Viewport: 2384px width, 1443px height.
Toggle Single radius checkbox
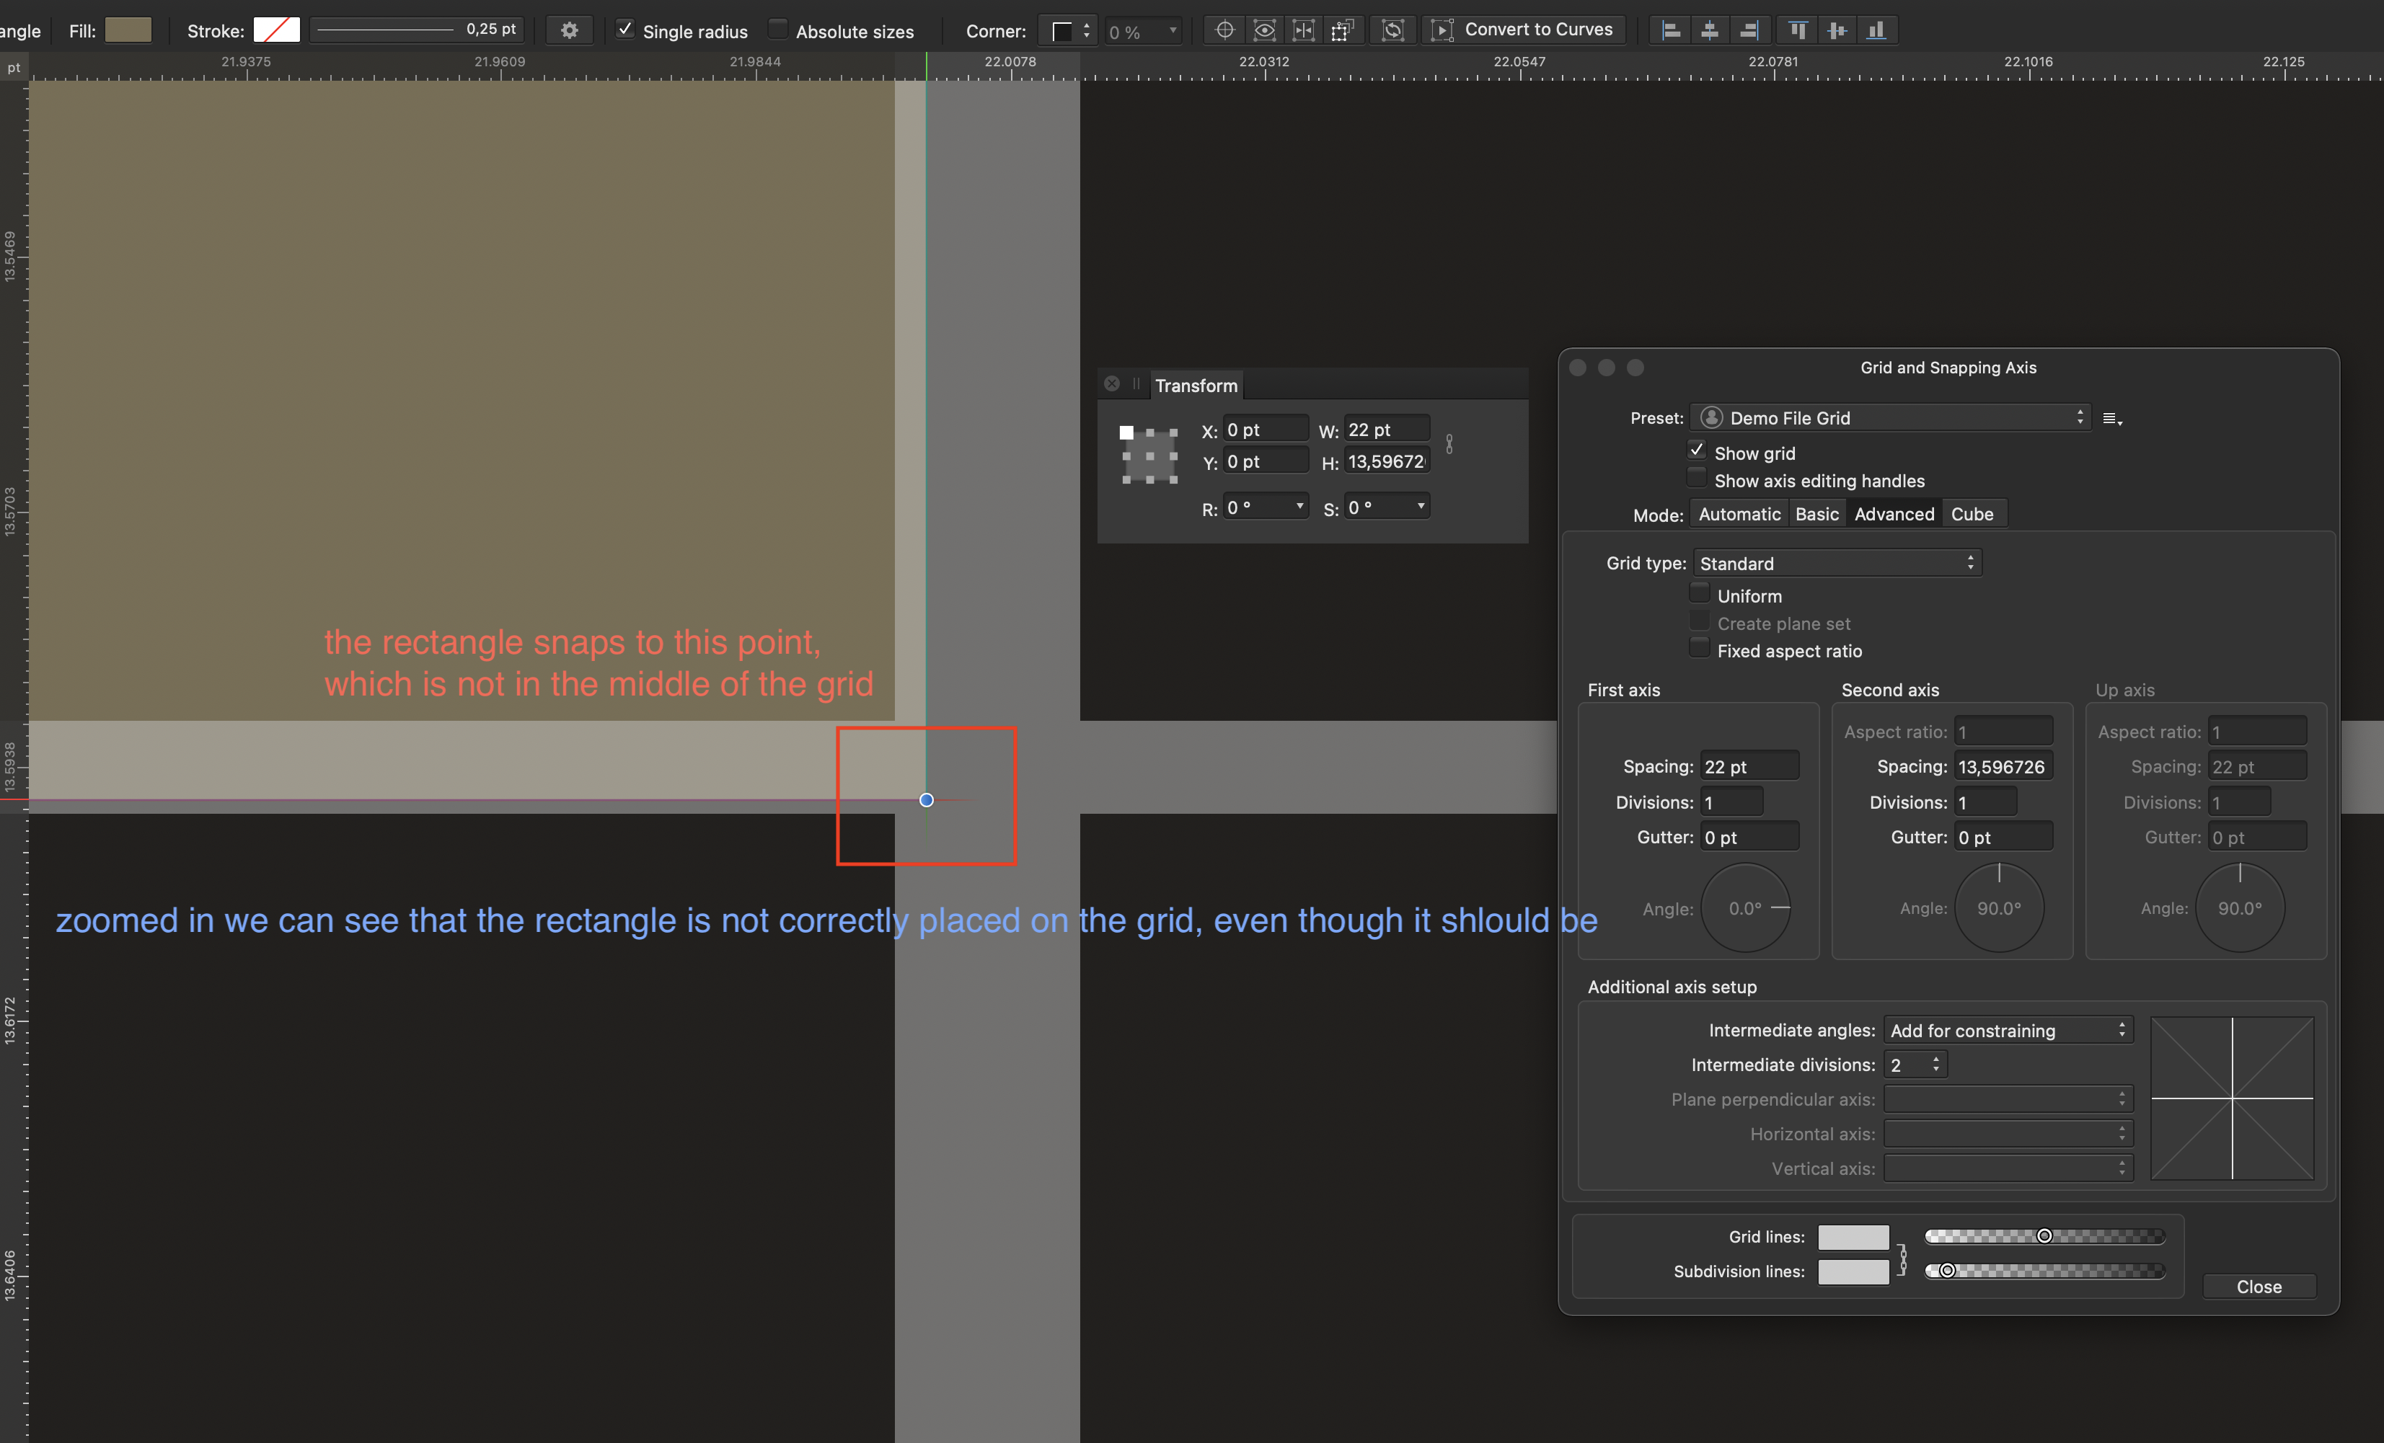(625, 29)
